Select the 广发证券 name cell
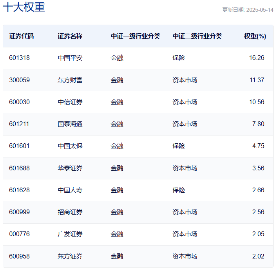The image size is (277, 271). click(70, 234)
